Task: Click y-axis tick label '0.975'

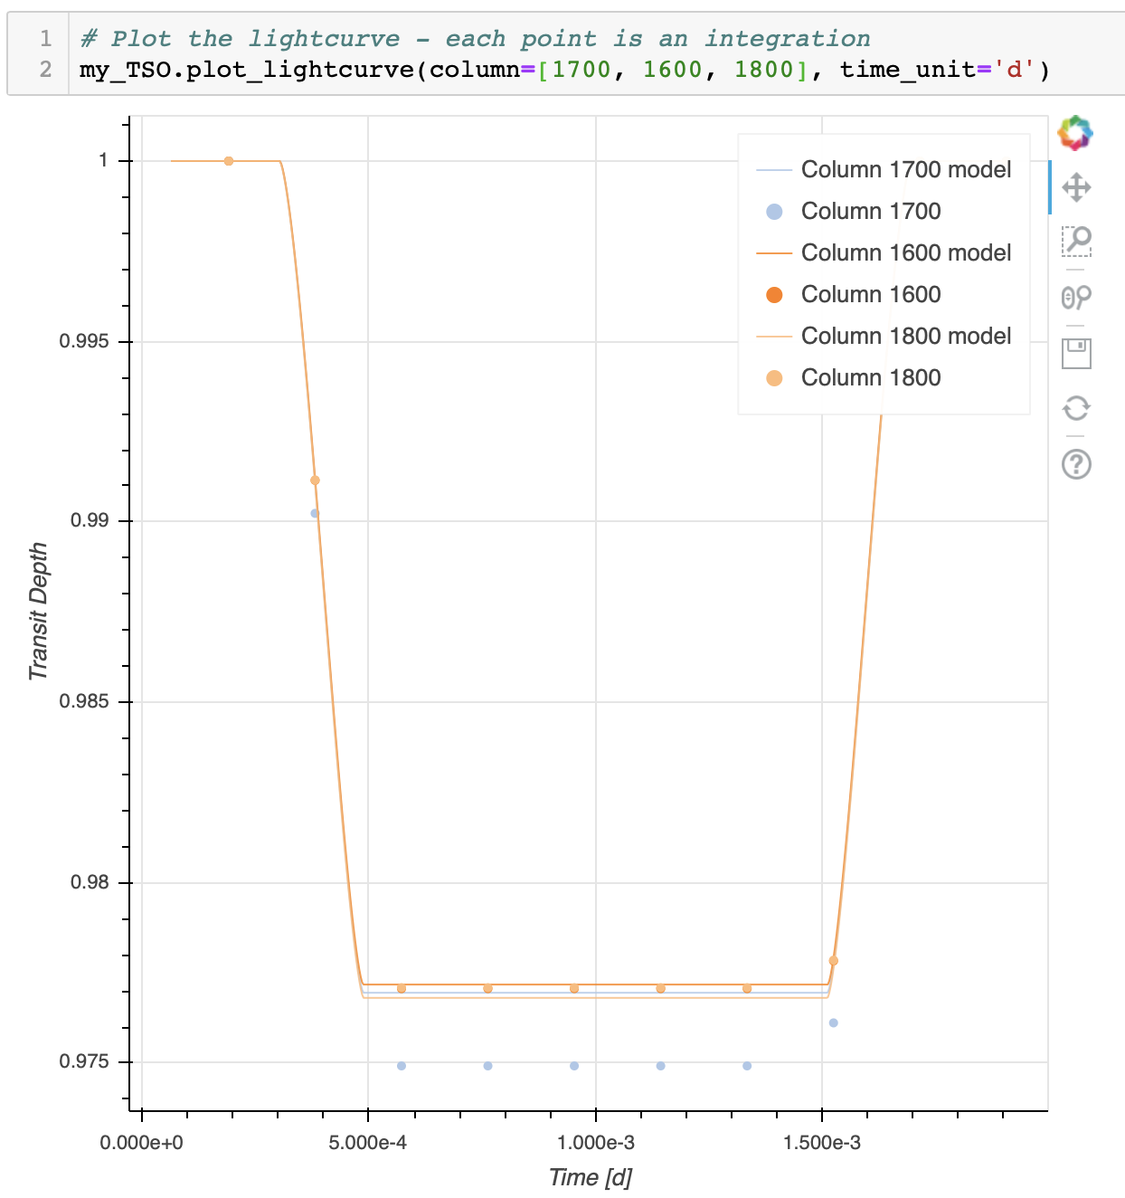Action: 83,1062
